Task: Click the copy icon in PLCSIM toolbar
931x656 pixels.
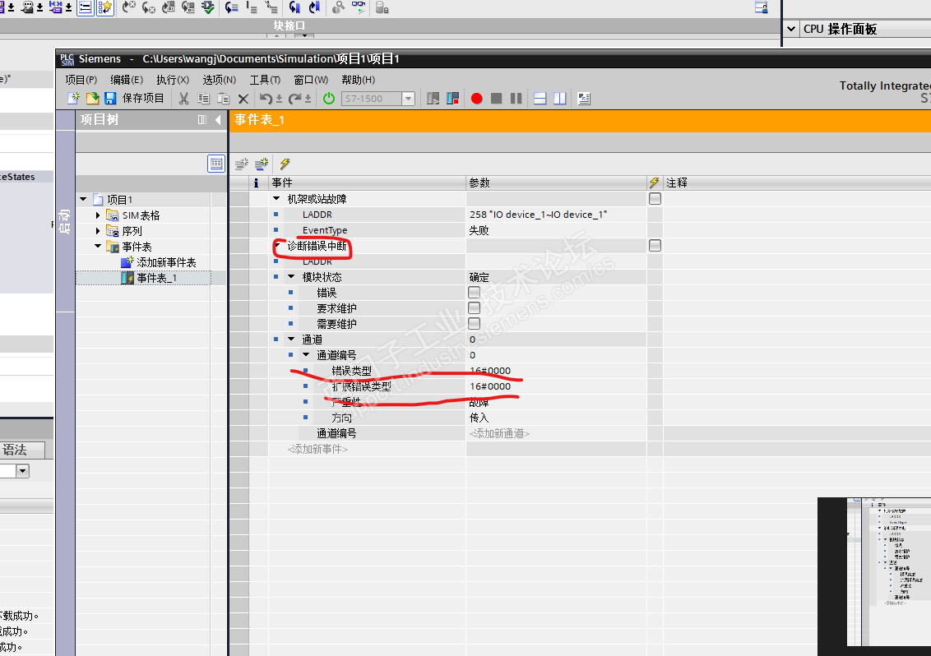Action: click(204, 99)
